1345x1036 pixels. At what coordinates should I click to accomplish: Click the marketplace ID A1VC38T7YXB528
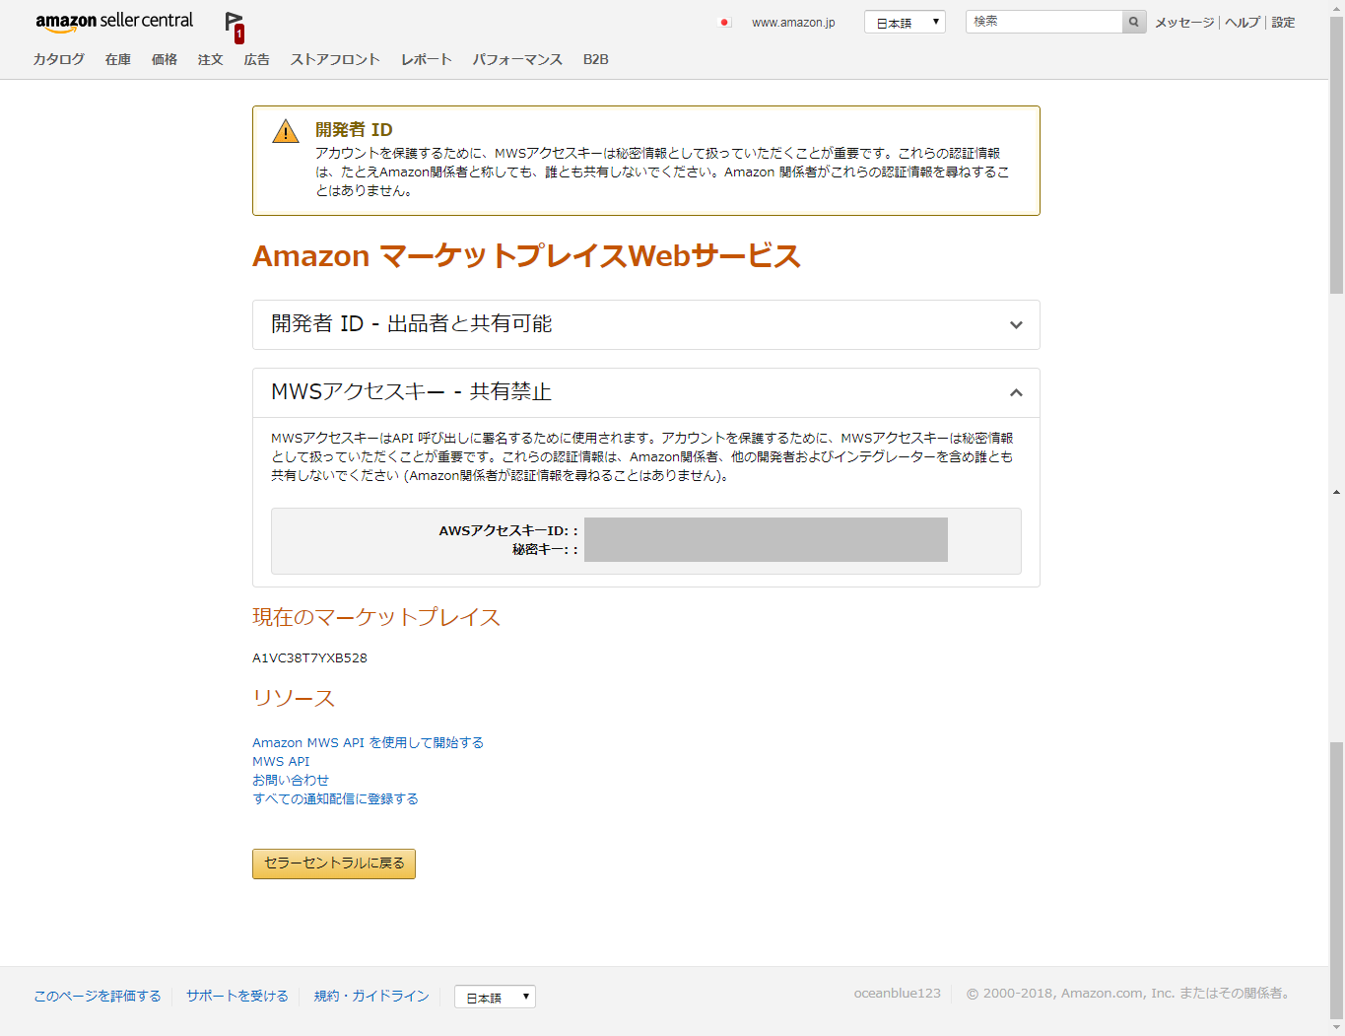[309, 657]
